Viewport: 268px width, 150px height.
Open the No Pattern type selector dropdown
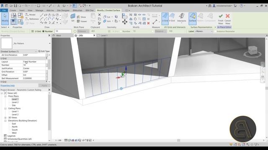49,43
